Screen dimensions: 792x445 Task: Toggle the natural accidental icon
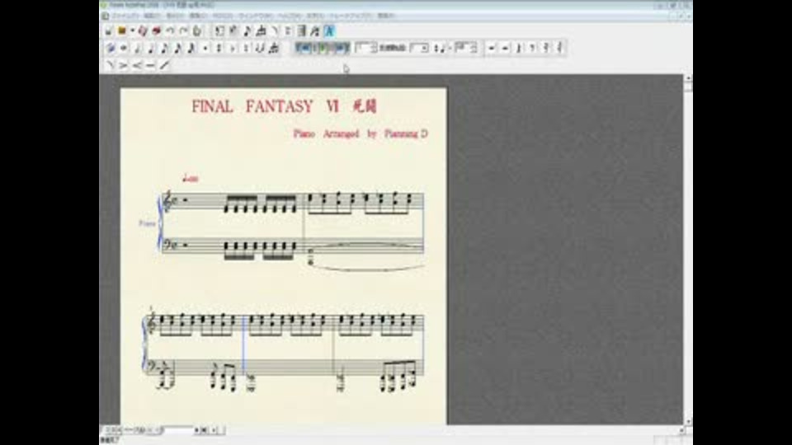[246, 49]
